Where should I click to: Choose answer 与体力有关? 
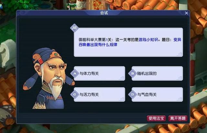point(99,73)
